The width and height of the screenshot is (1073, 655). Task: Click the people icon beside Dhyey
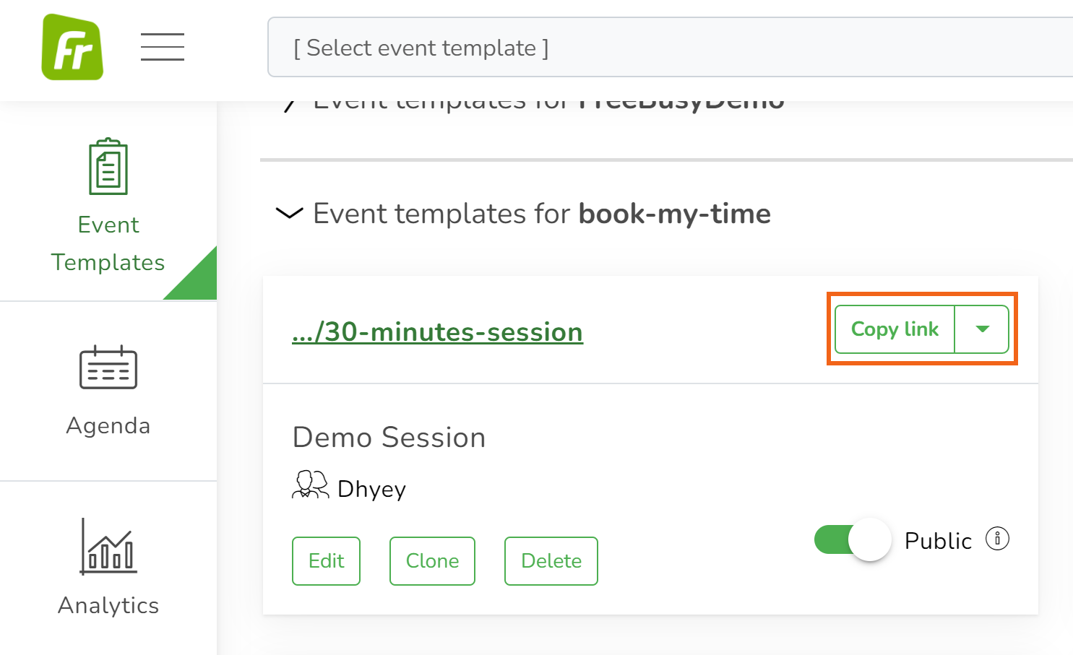pos(310,485)
